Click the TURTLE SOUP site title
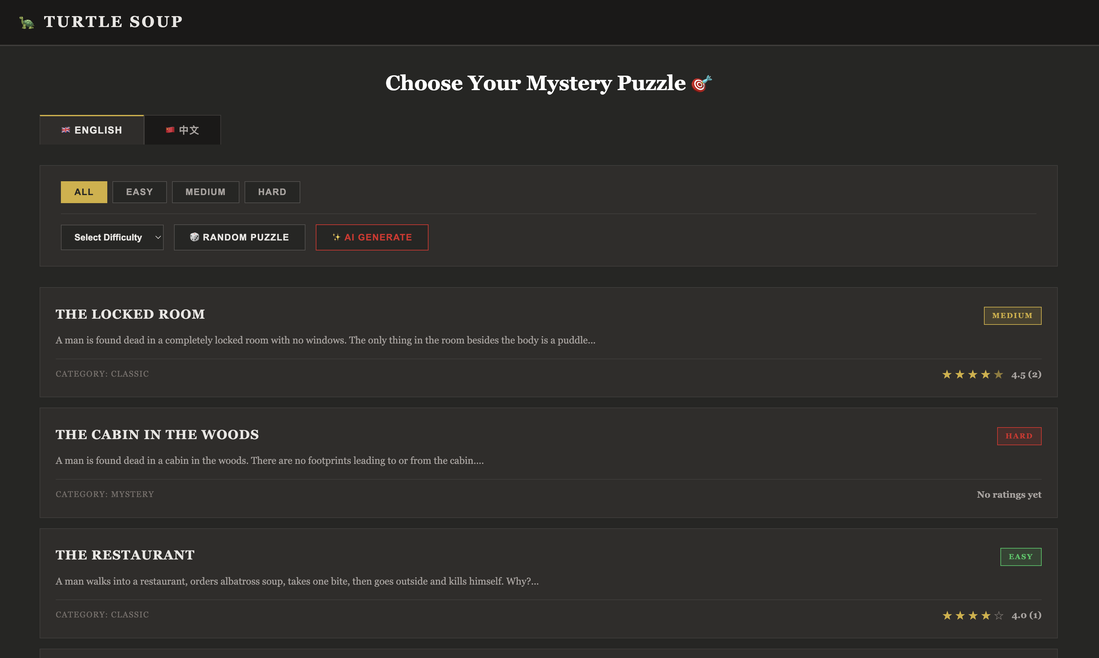 (x=113, y=22)
